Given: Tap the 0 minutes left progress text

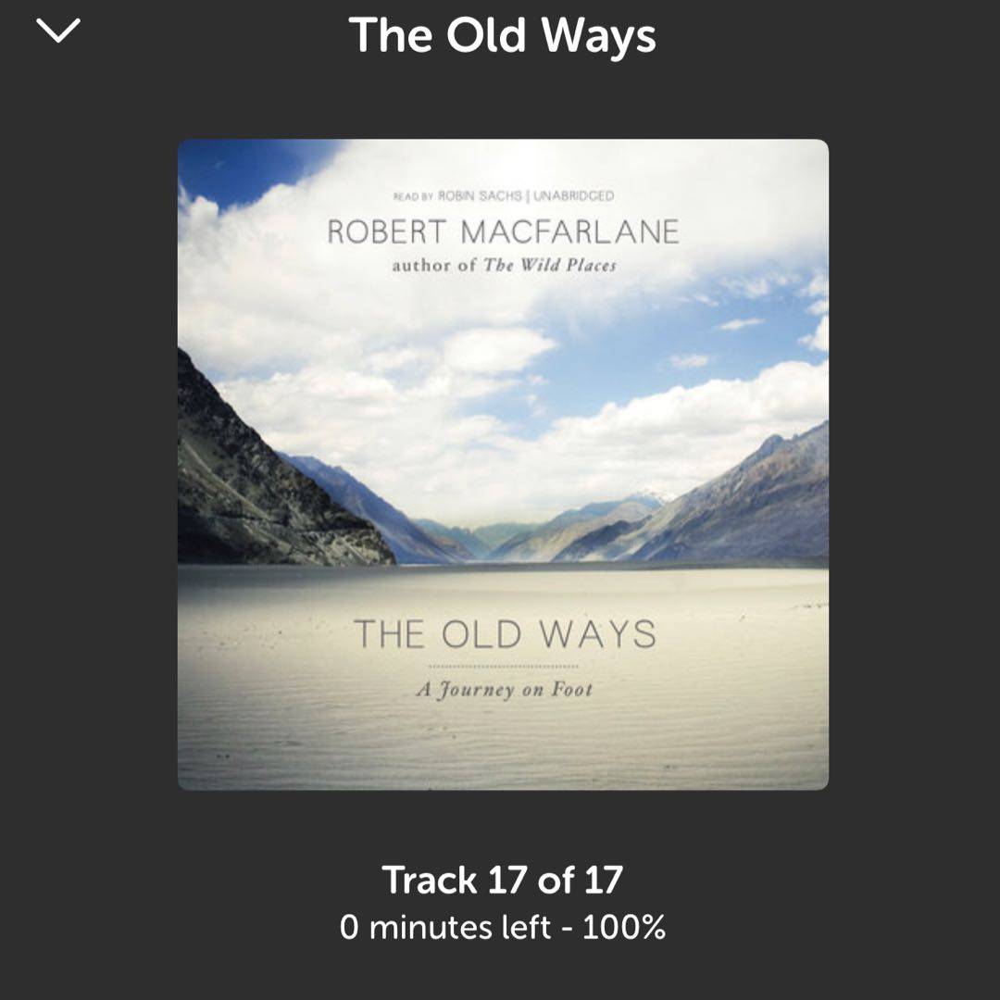Looking at the screenshot, I should click(444, 927).
